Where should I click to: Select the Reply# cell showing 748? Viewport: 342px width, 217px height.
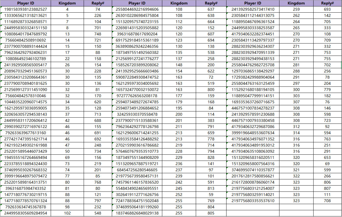pyautogui.click(x=98, y=34)
